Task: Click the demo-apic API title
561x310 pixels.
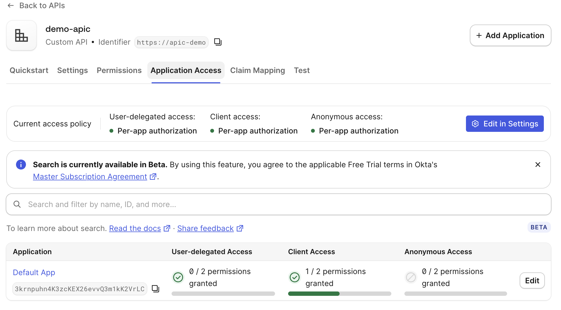Action: tap(68, 29)
